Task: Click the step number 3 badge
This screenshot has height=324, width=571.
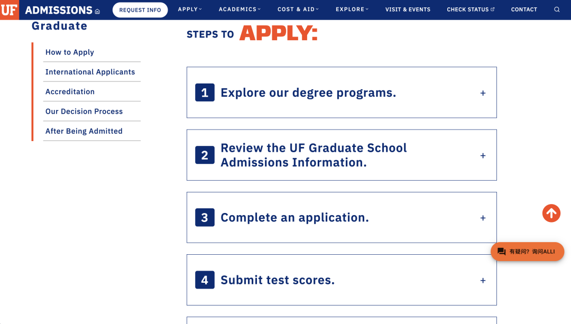Action: (x=205, y=218)
